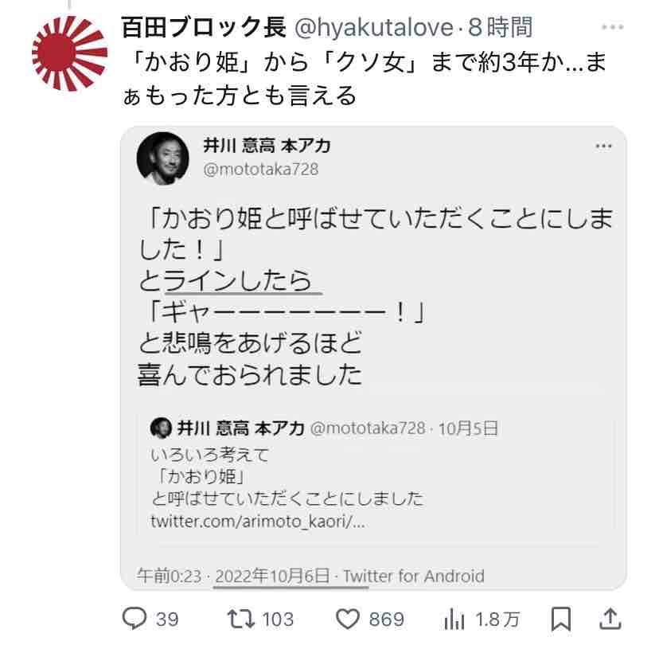Viewport: 659px width, 649px height.
Task: Share the post via upload icon
Action: tap(609, 619)
